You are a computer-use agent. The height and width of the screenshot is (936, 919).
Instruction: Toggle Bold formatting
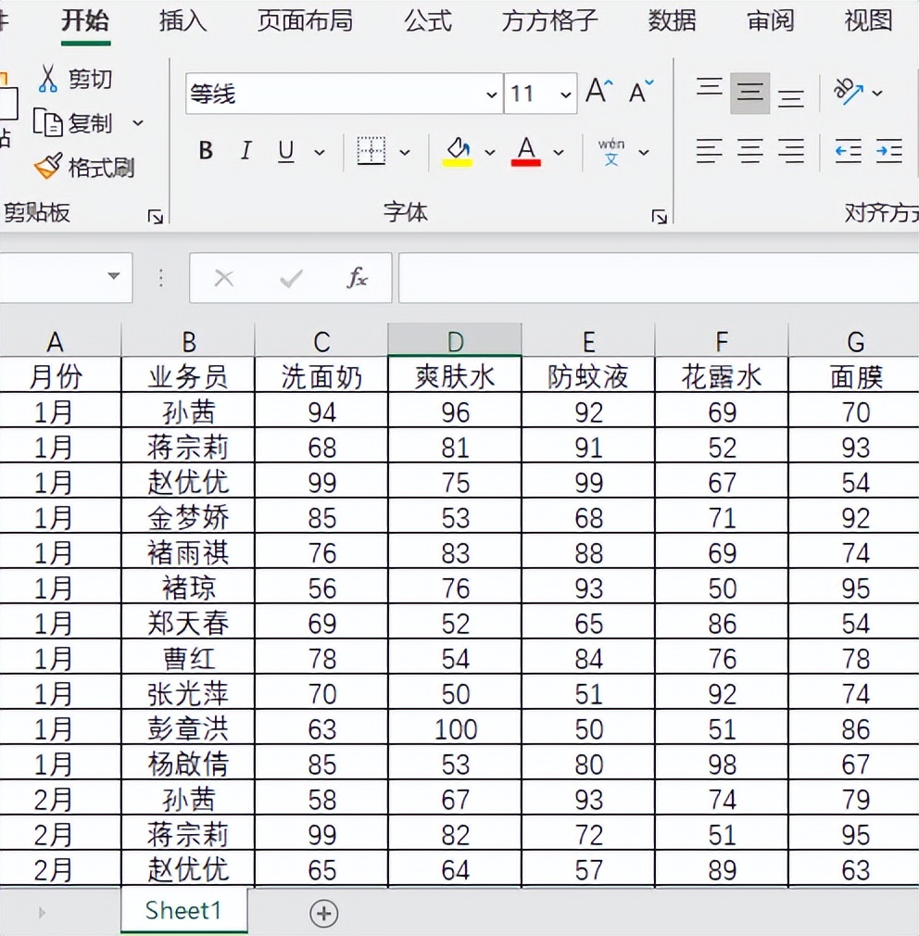click(x=206, y=150)
